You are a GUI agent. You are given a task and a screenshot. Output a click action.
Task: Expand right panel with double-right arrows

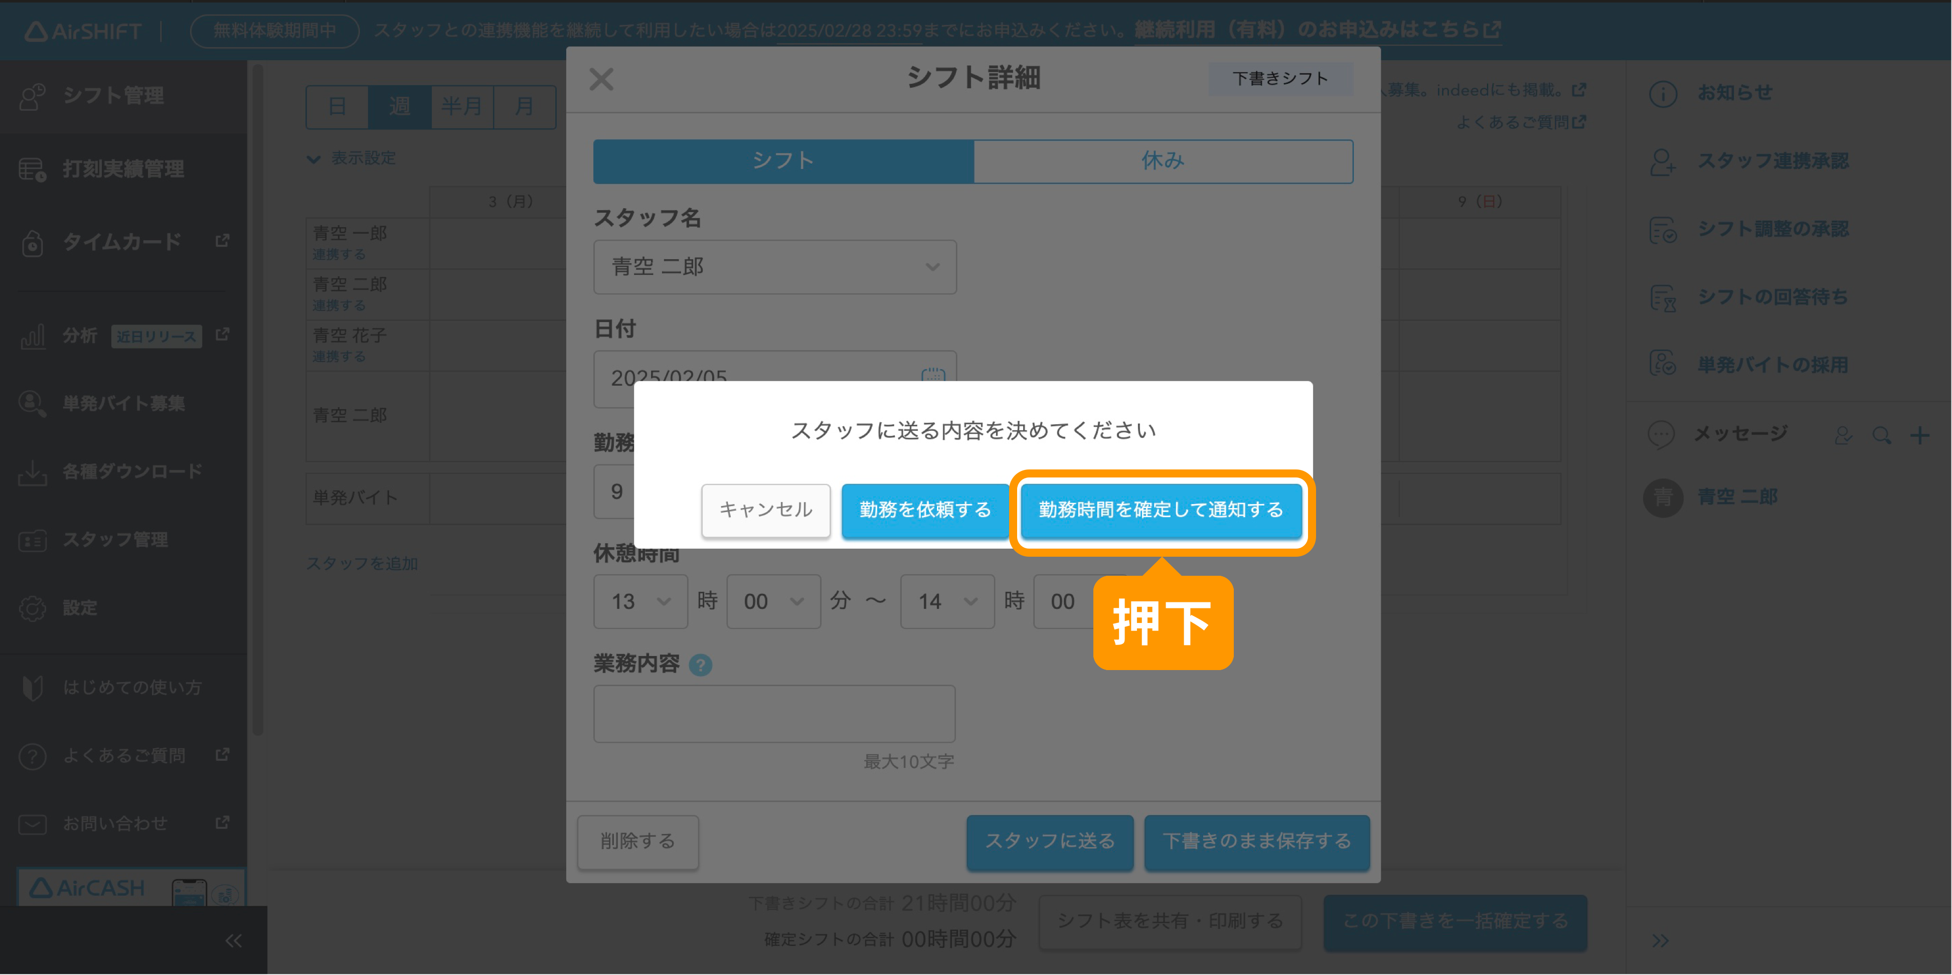coord(1660,941)
